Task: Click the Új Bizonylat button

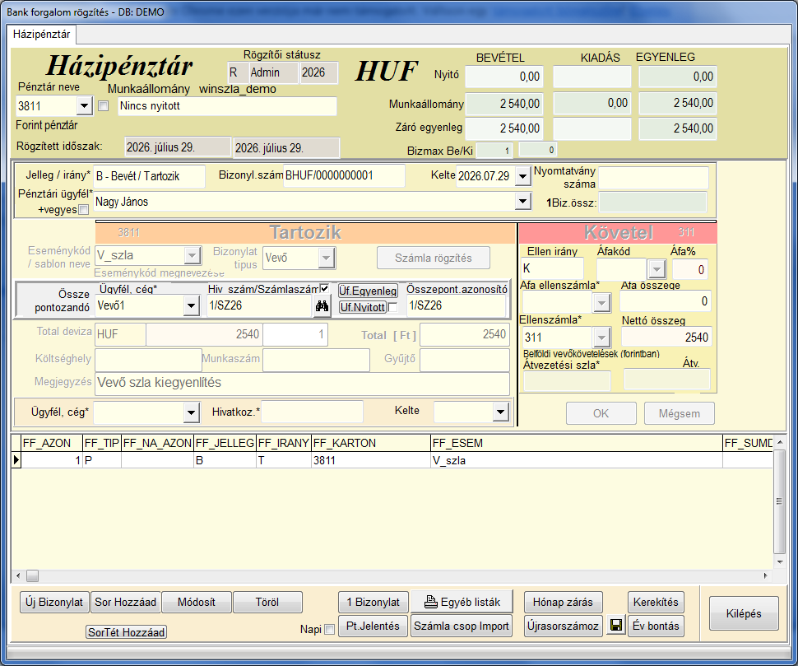Action: pyautogui.click(x=54, y=602)
